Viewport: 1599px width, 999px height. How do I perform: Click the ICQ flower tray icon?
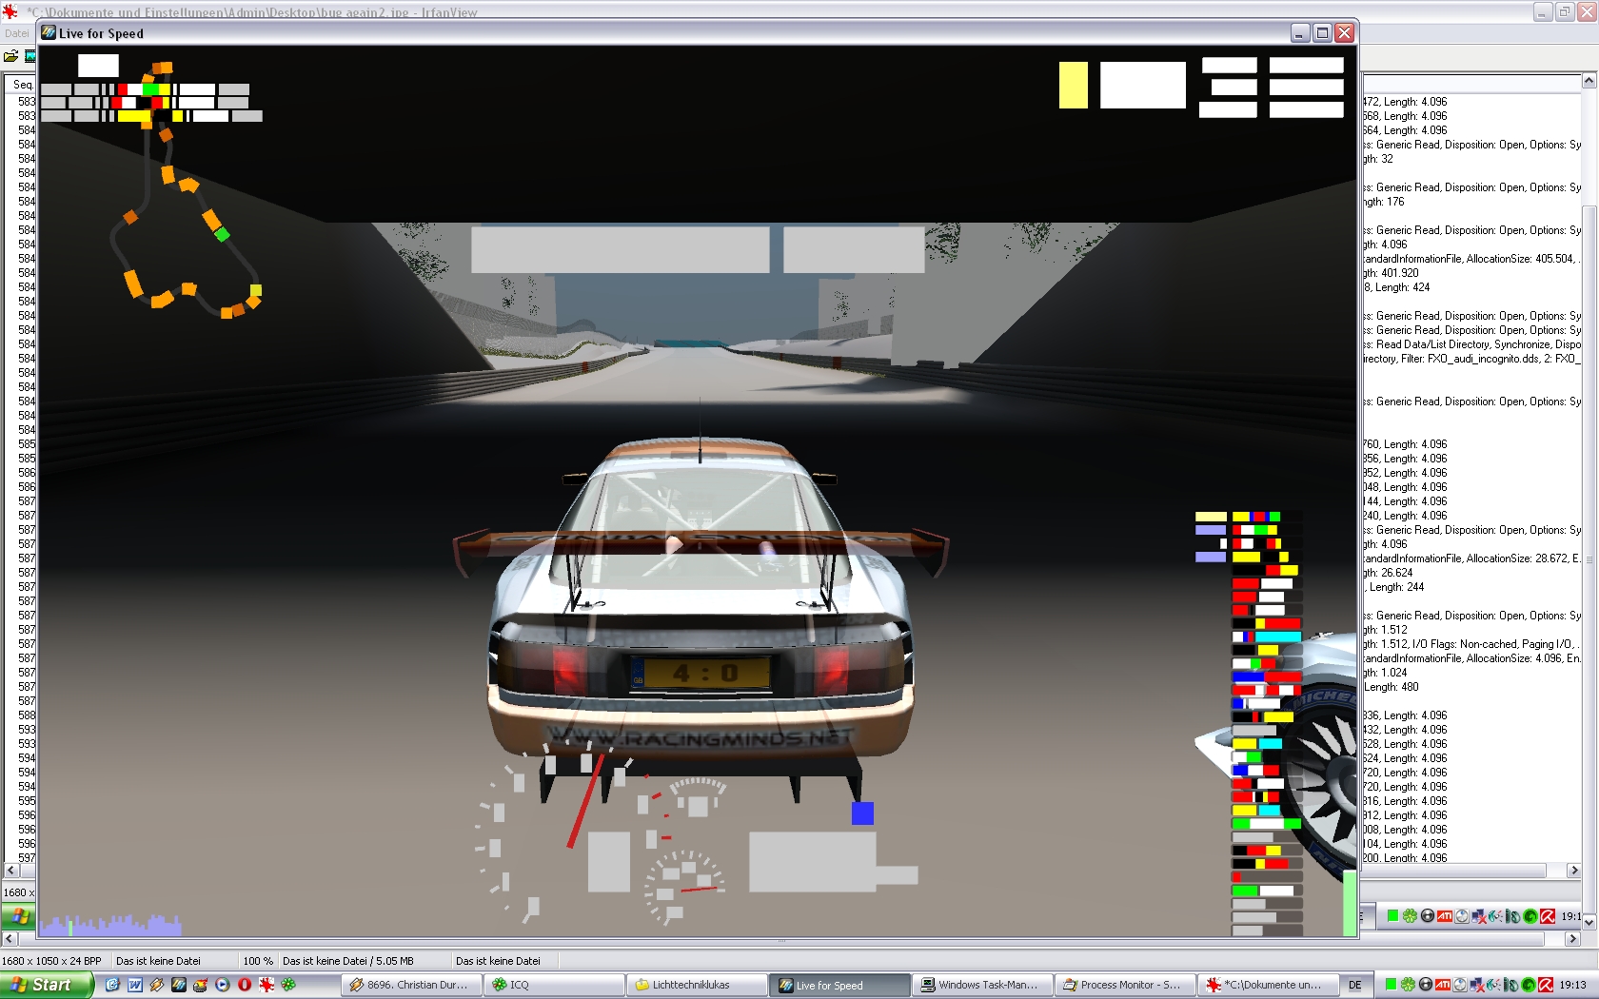point(1408,985)
